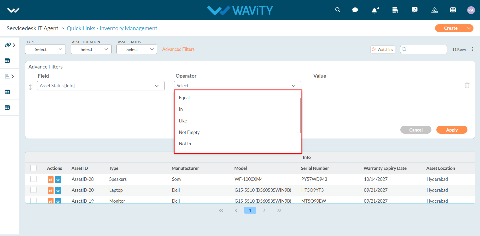480x236 pixels.
Task: Edit AssetID-28 with orange pencil icon
Action: (51, 180)
